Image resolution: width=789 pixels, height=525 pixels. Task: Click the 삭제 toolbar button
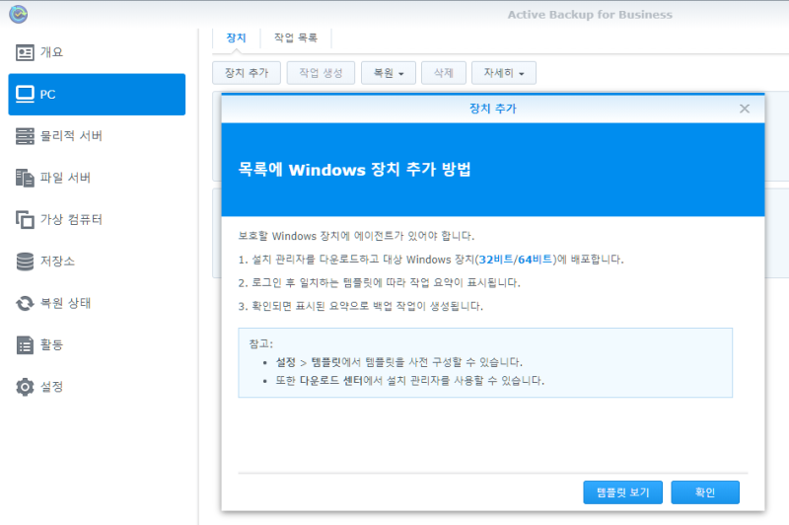click(x=444, y=73)
